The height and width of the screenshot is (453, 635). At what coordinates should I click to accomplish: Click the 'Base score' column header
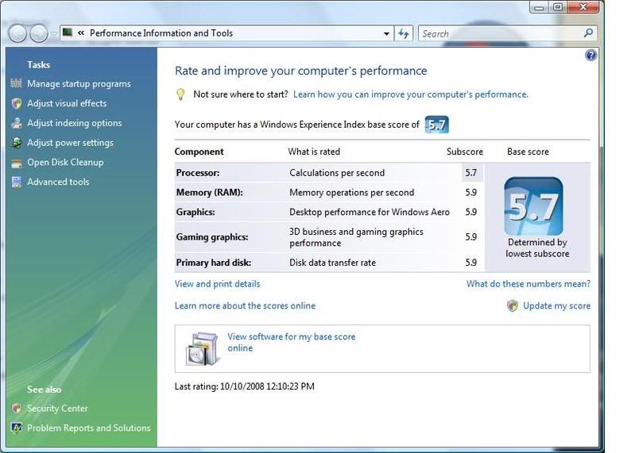point(528,152)
